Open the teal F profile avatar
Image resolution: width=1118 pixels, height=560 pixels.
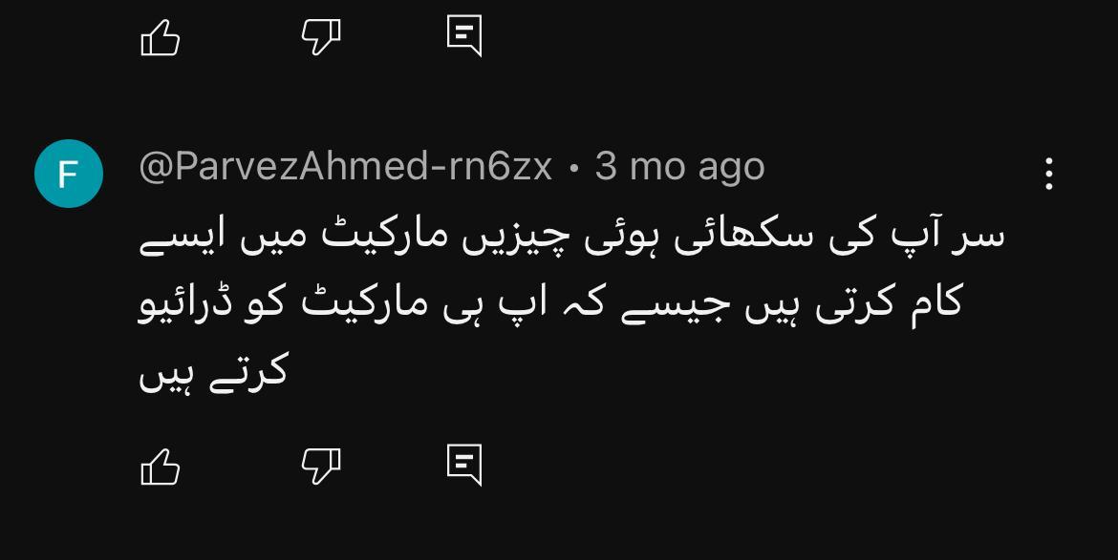click(69, 174)
